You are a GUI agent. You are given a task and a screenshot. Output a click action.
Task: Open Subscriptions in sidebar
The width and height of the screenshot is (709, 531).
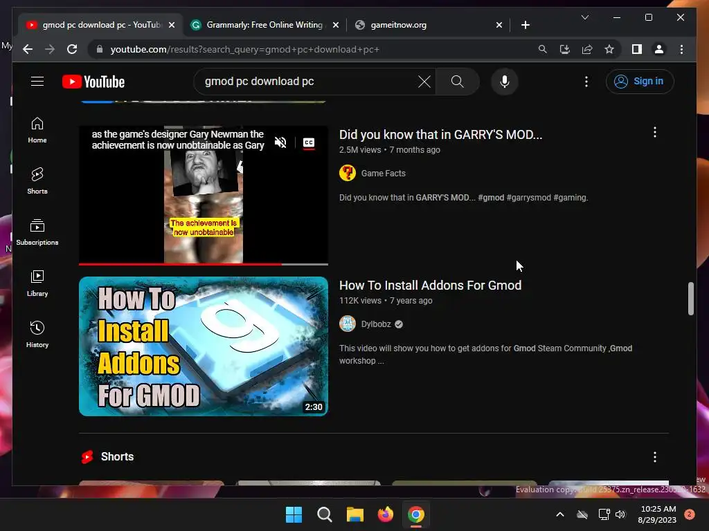[37, 232]
